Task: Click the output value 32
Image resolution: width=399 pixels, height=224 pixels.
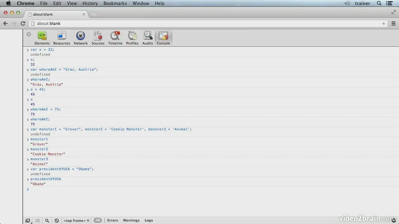Action: [33, 65]
